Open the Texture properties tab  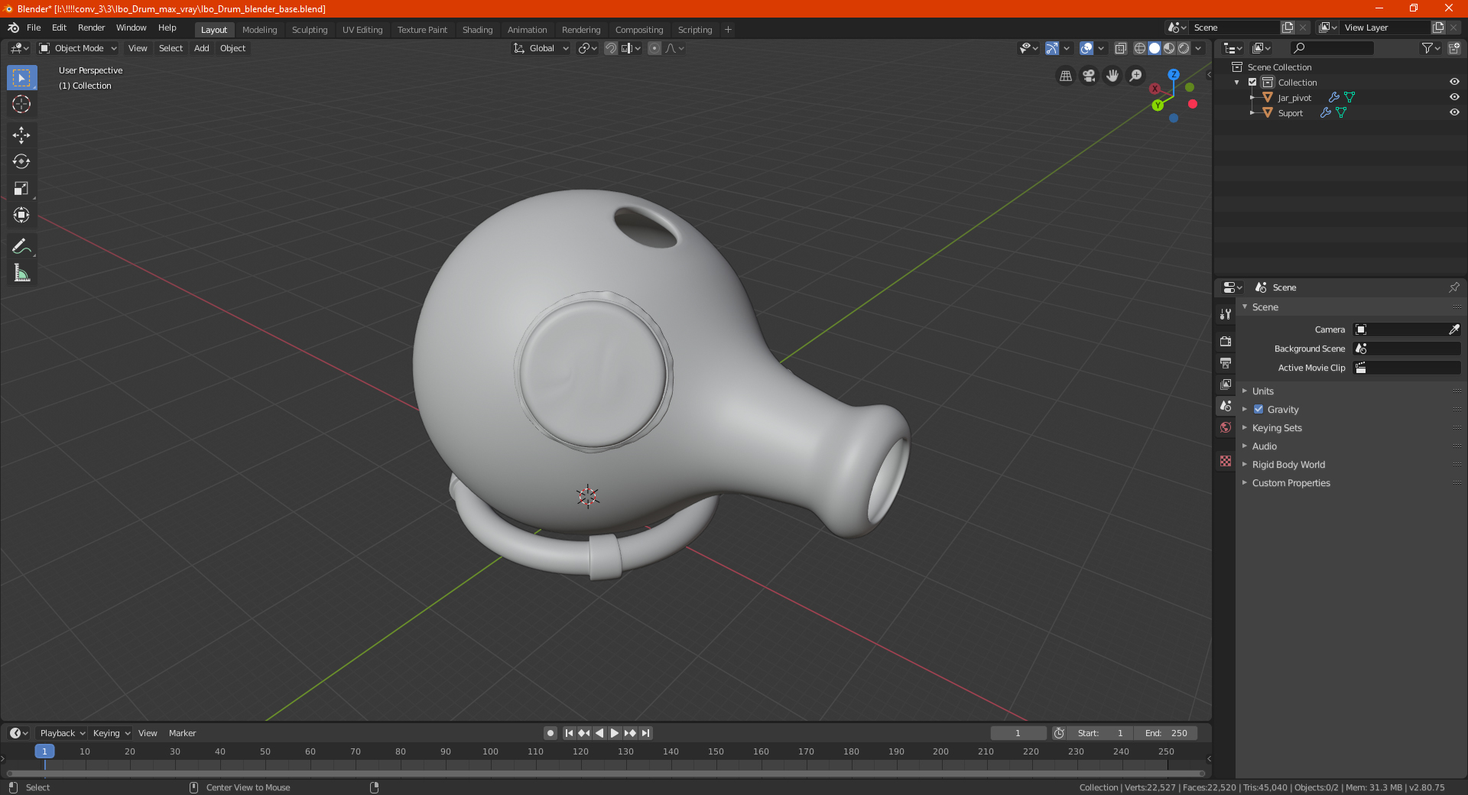(x=1226, y=461)
